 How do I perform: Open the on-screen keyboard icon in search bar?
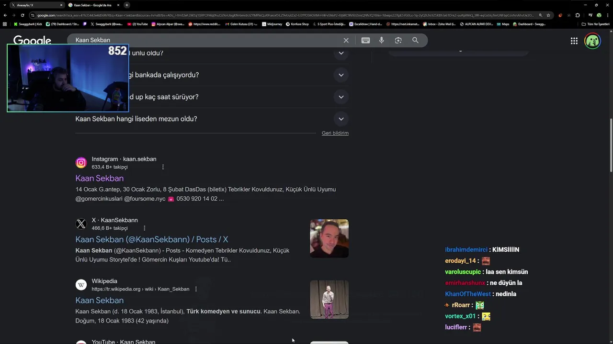pyautogui.click(x=365, y=41)
